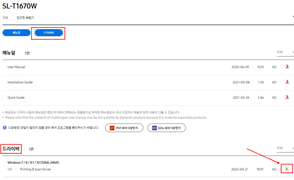Click the PDF 뷰어 다운받기 button

pos(124,128)
